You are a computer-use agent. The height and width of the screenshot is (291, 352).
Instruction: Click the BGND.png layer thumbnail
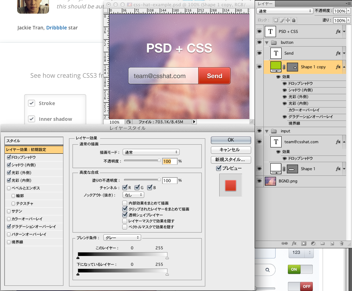click(270, 181)
